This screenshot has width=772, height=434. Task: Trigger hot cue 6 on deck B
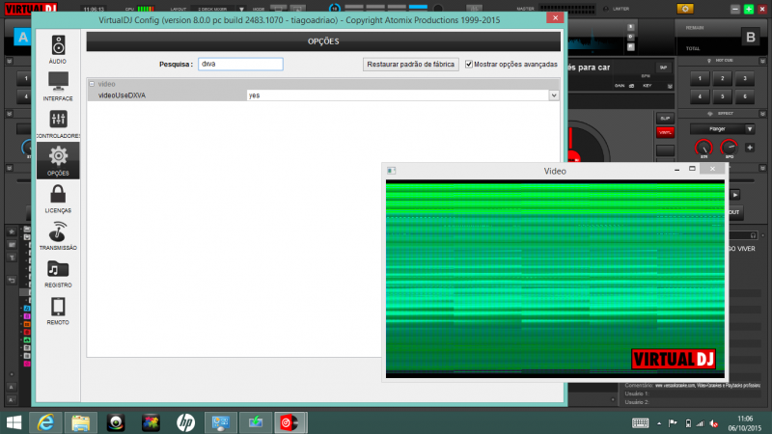click(745, 96)
